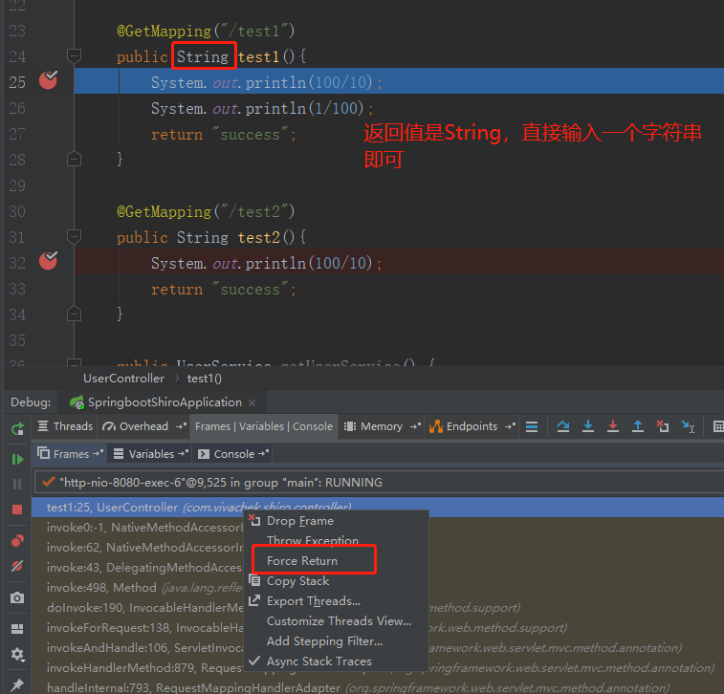Open debugger settings gear

point(17,654)
